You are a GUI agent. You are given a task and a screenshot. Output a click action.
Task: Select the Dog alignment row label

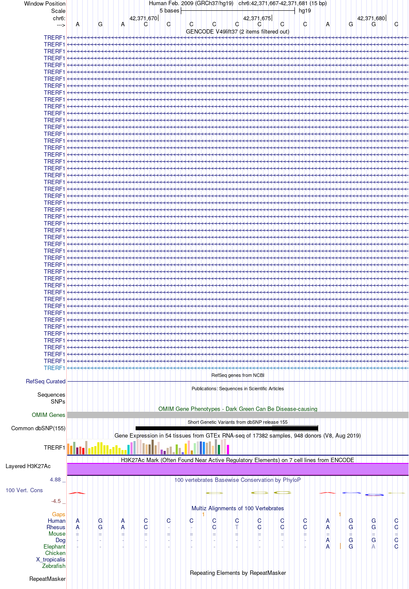(x=61, y=540)
